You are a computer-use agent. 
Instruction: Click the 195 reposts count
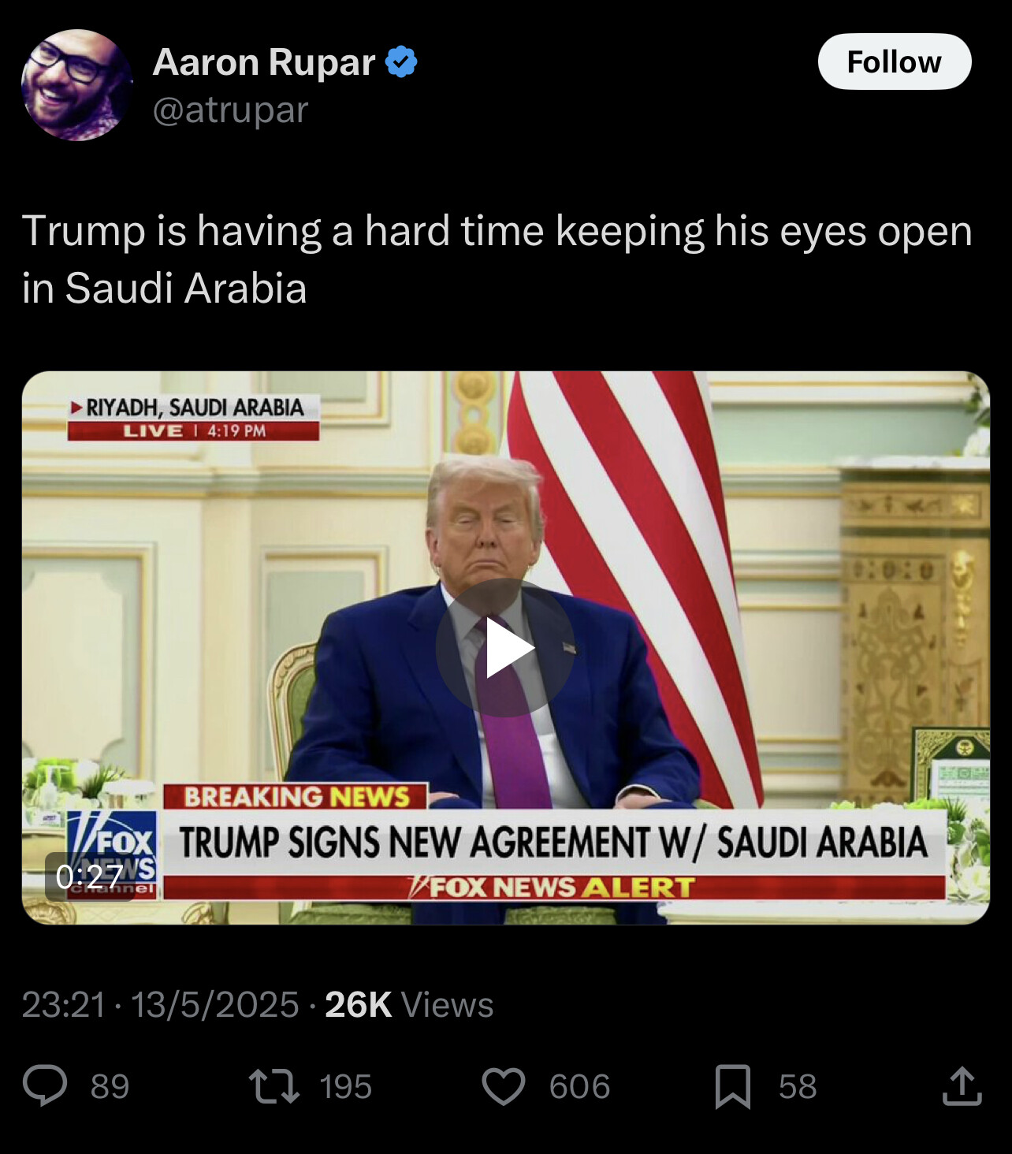[x=345, y=1086]
